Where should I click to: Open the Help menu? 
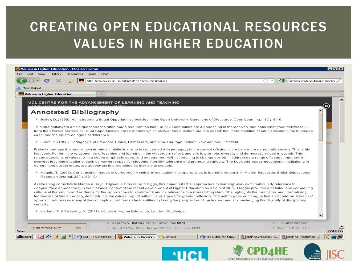pyautogui.click(x=105, y=74)
